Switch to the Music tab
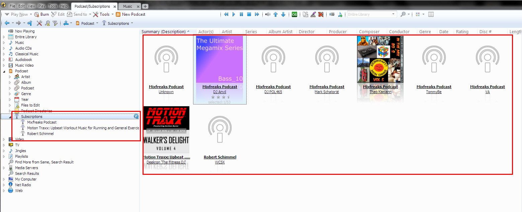This screenshot has height=212, width=522. (x=127, y=6)
